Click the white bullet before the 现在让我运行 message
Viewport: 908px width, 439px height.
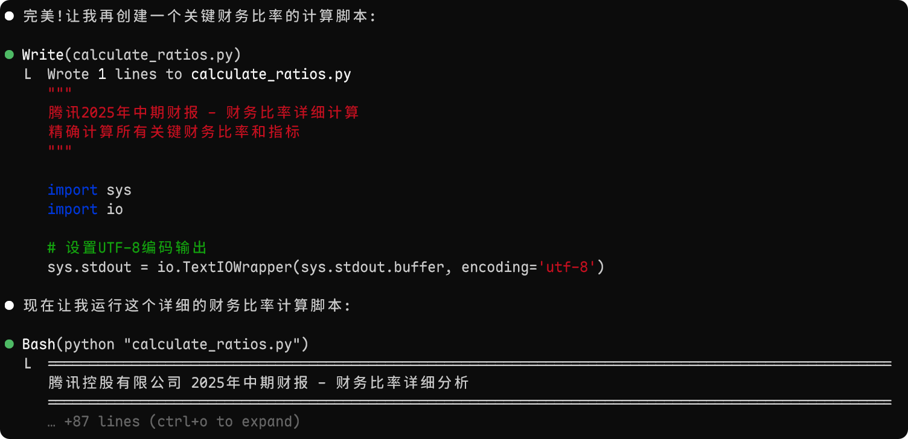click(x=9, y=306)
